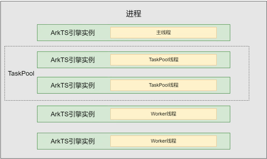The height and width of the screenshot is (159, 267).
Task: Select the bottom Worker线程 yellow box
Action: [163, 141]
